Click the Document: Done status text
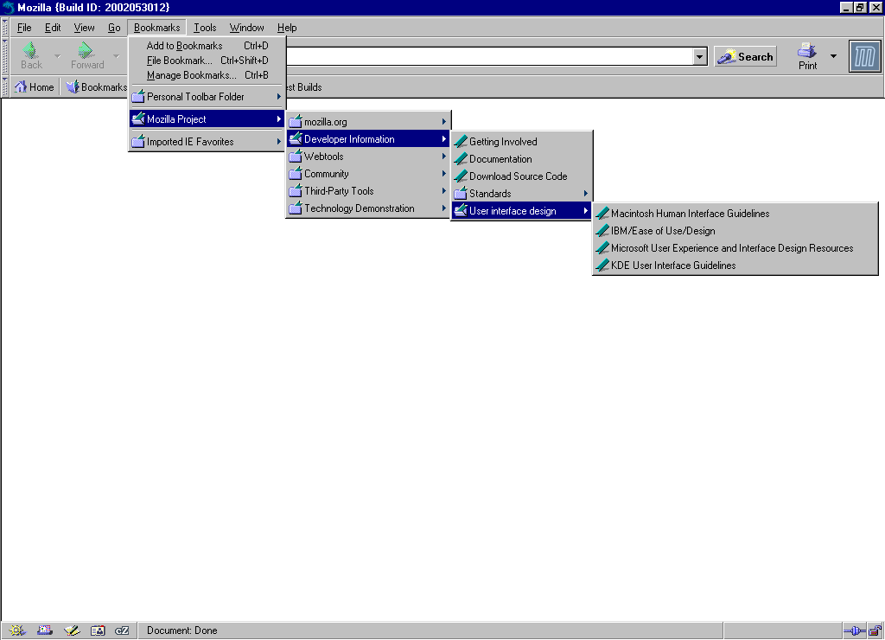 tap(181, 630)
